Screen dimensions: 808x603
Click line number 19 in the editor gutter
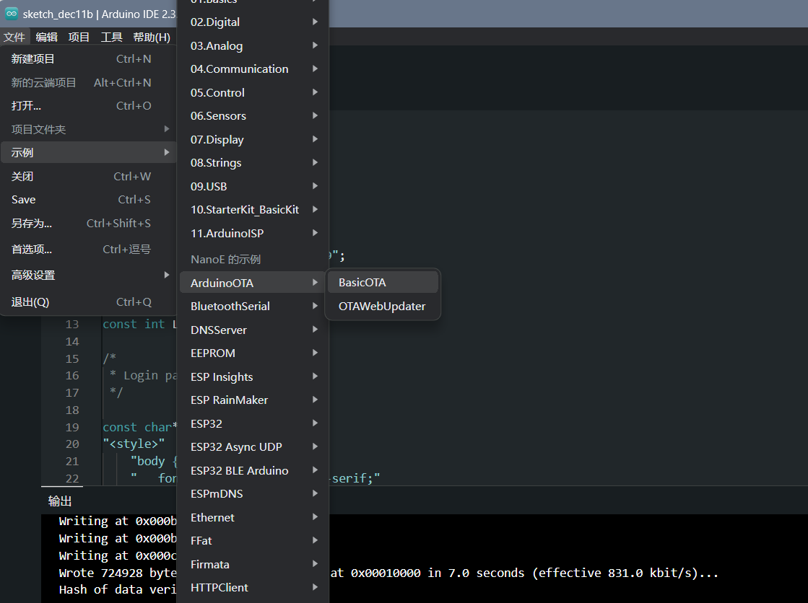tap(72, 428)
